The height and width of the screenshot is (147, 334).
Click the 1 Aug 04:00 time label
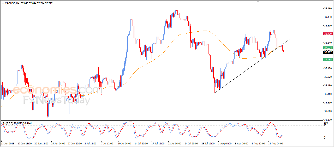[x=225, y=143]
